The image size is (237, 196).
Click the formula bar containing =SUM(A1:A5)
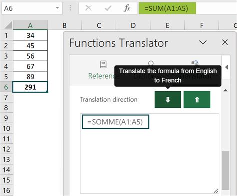(188, 8)
